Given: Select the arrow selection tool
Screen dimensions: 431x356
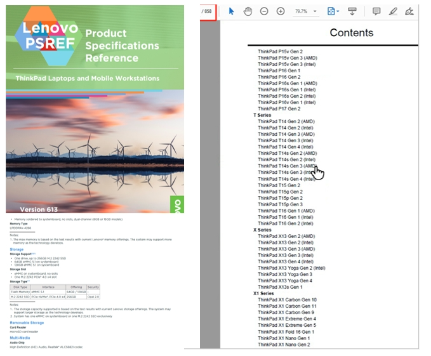Looking at the screenshot, I should point(231,11).
